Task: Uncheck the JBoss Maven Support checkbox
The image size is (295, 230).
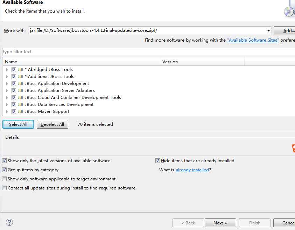Action: [14, 112]
